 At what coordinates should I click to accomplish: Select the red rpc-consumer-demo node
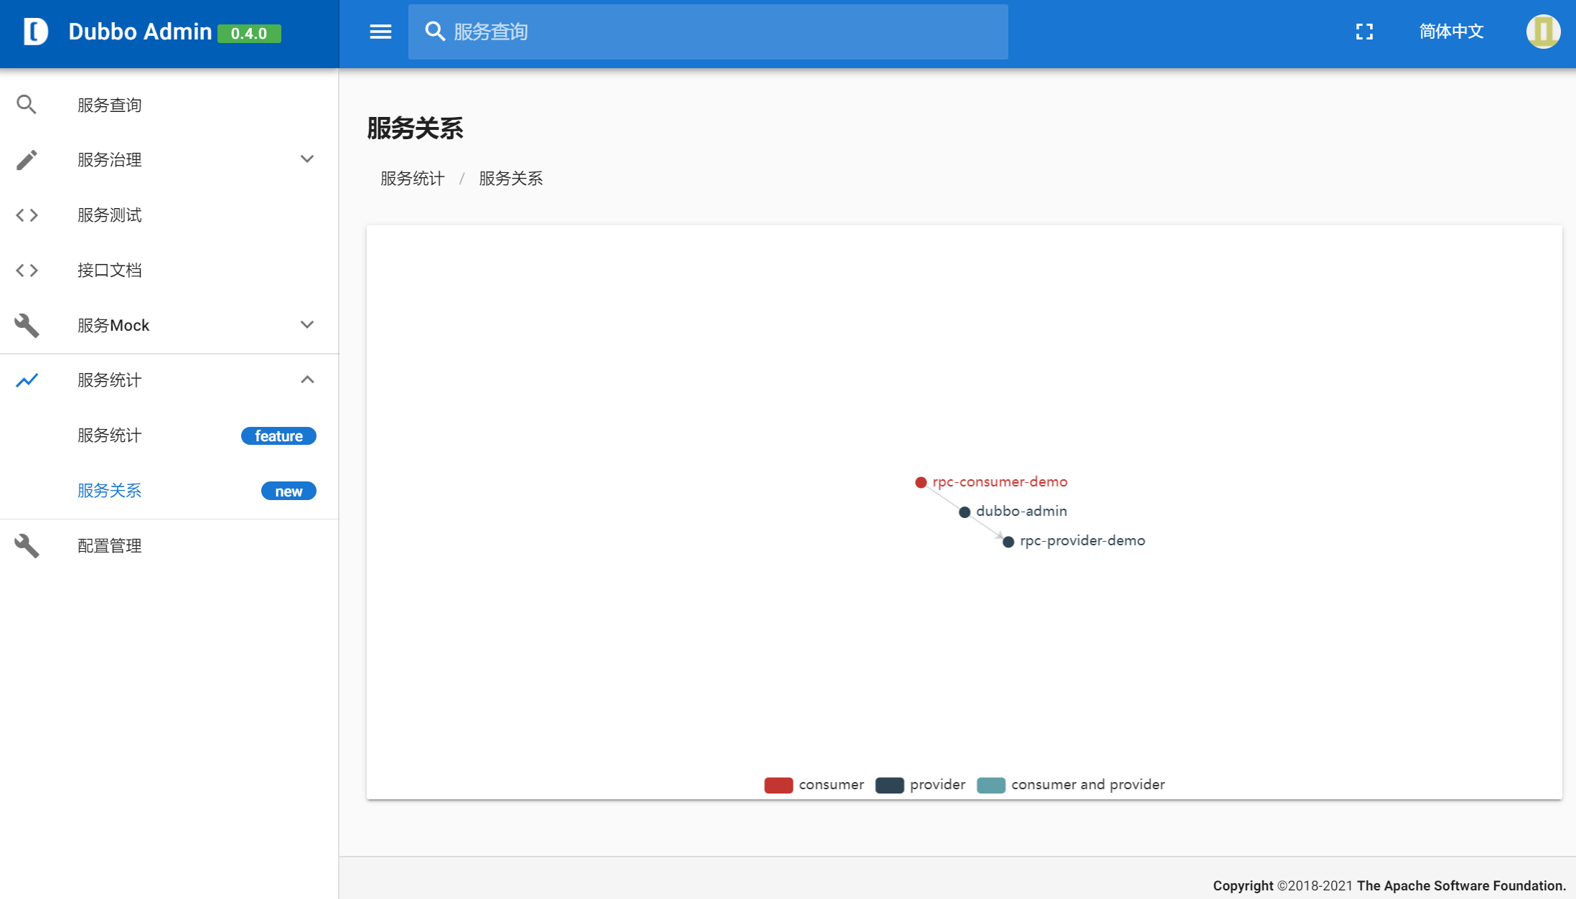[921, 482]
